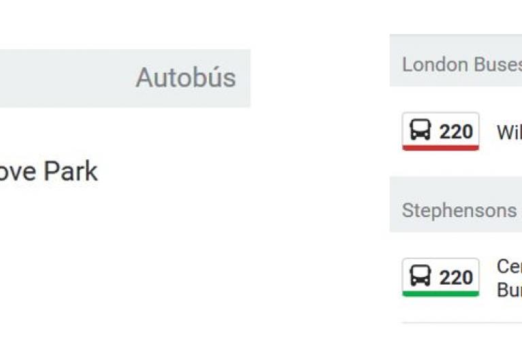Click the number 220 in the Stephensons badge

point(456,277)
